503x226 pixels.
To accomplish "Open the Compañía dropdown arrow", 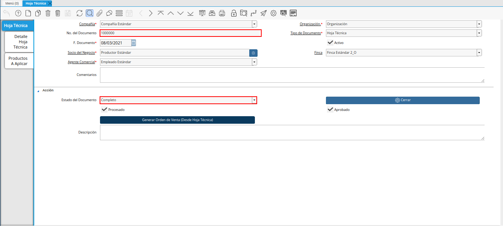I will pos(255,24).
